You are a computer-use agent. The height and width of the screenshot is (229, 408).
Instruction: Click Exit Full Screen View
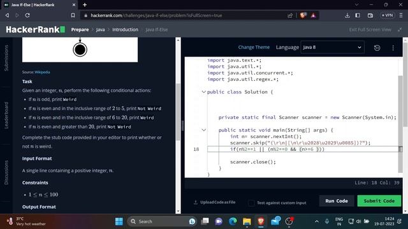[x=370, y=30]
